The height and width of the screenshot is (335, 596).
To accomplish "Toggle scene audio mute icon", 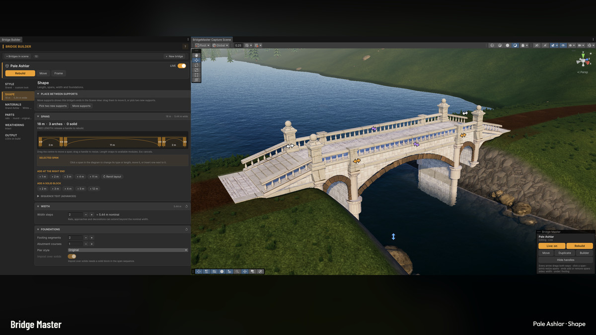I will tap(545, 45).
